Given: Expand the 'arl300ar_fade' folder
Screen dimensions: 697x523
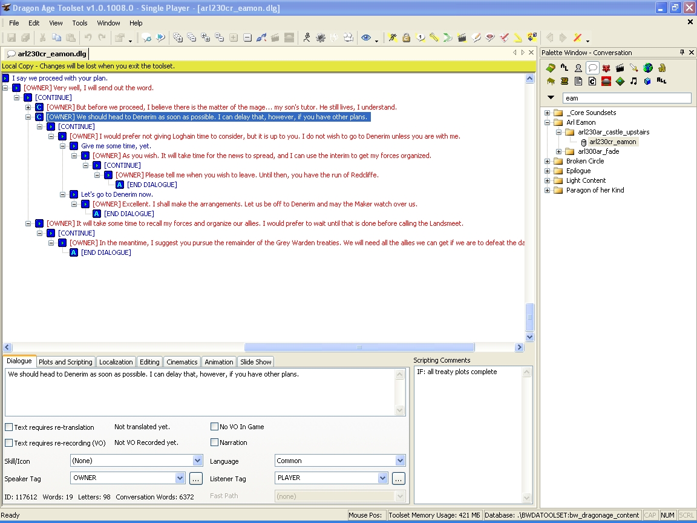Looking at the screenshot, I should (559, 151).
